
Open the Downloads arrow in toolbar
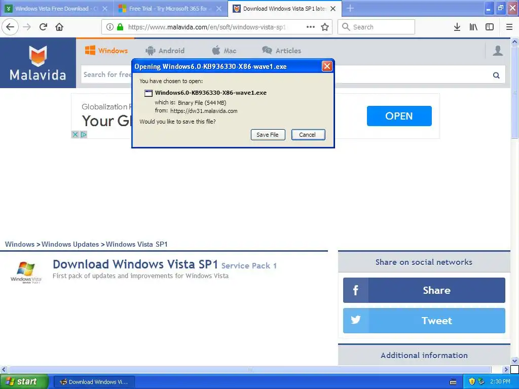click(457, 27)
